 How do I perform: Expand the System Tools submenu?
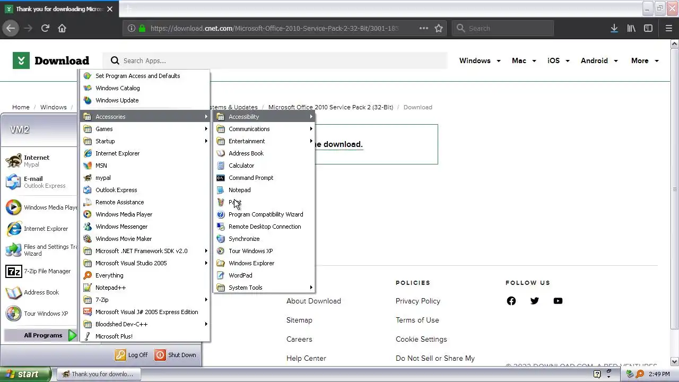click(264, 288)
